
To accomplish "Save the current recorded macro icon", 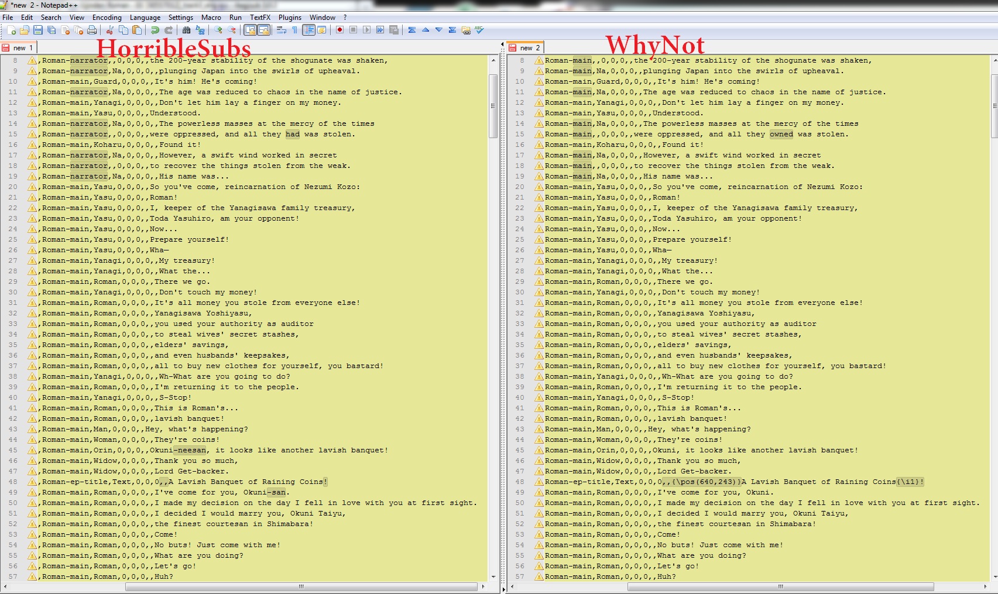I will pyautogui.click(x=393, y=30).
